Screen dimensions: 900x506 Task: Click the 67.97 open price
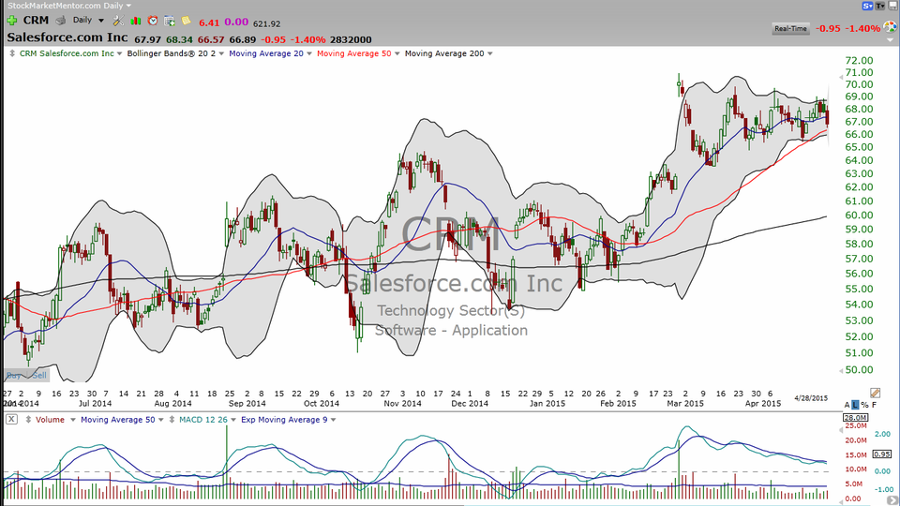click(147, 39)
